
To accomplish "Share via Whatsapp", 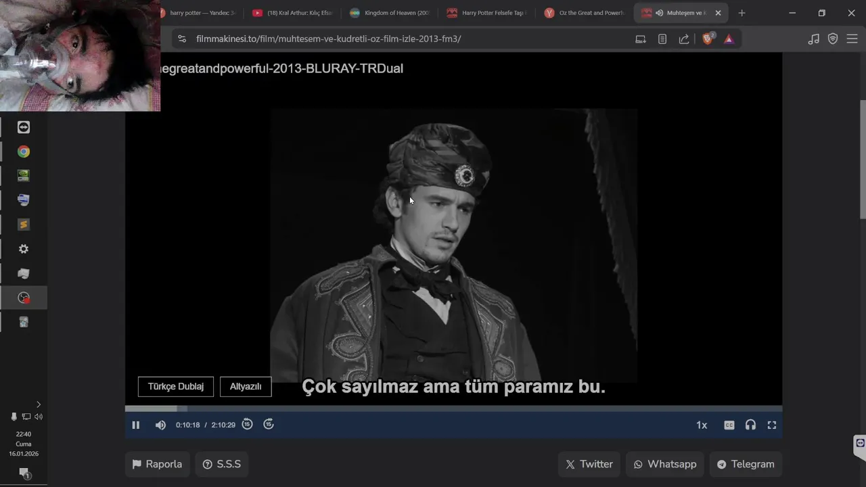I will click(x=665, y=464).
